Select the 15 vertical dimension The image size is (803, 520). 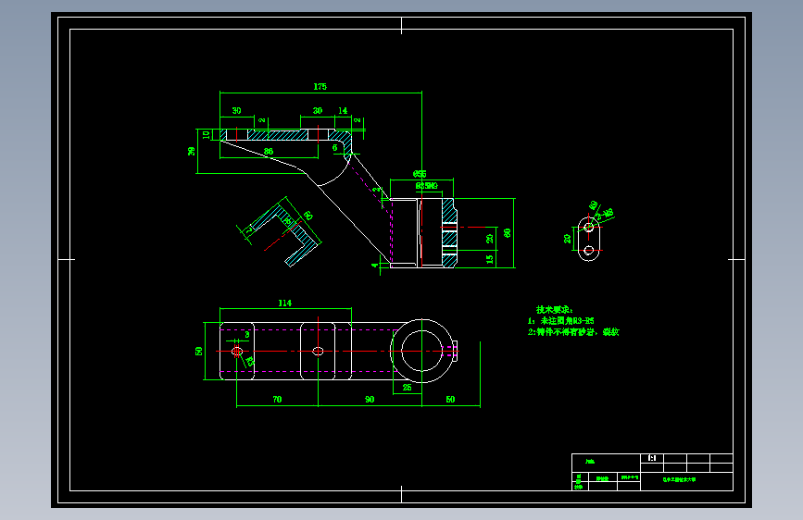490,259
